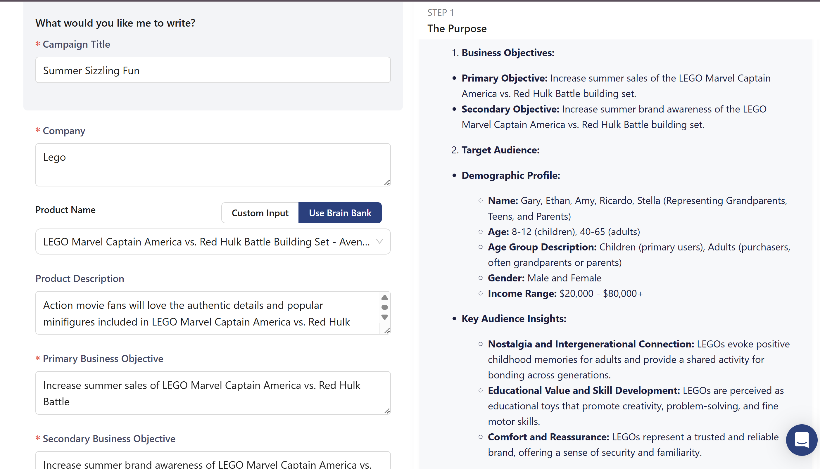Click inside the Company text area
The height and width of the screenshot is (469, 820).
(x=213, y=165)
